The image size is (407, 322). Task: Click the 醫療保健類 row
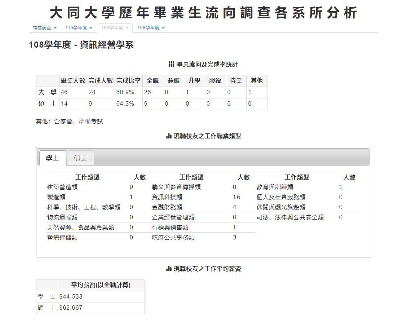point(99,238)
